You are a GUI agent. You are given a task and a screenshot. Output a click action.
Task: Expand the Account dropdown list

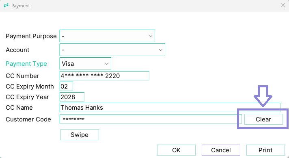pos(112,50)
